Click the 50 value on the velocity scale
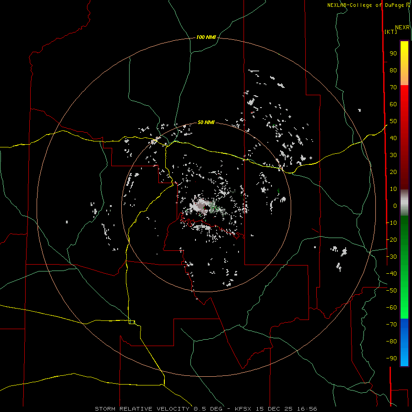 (x=393, y=121)
